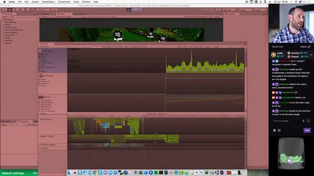Open Finder from the dock
This screenshot has height=176, width=314.
coord(70,173)
